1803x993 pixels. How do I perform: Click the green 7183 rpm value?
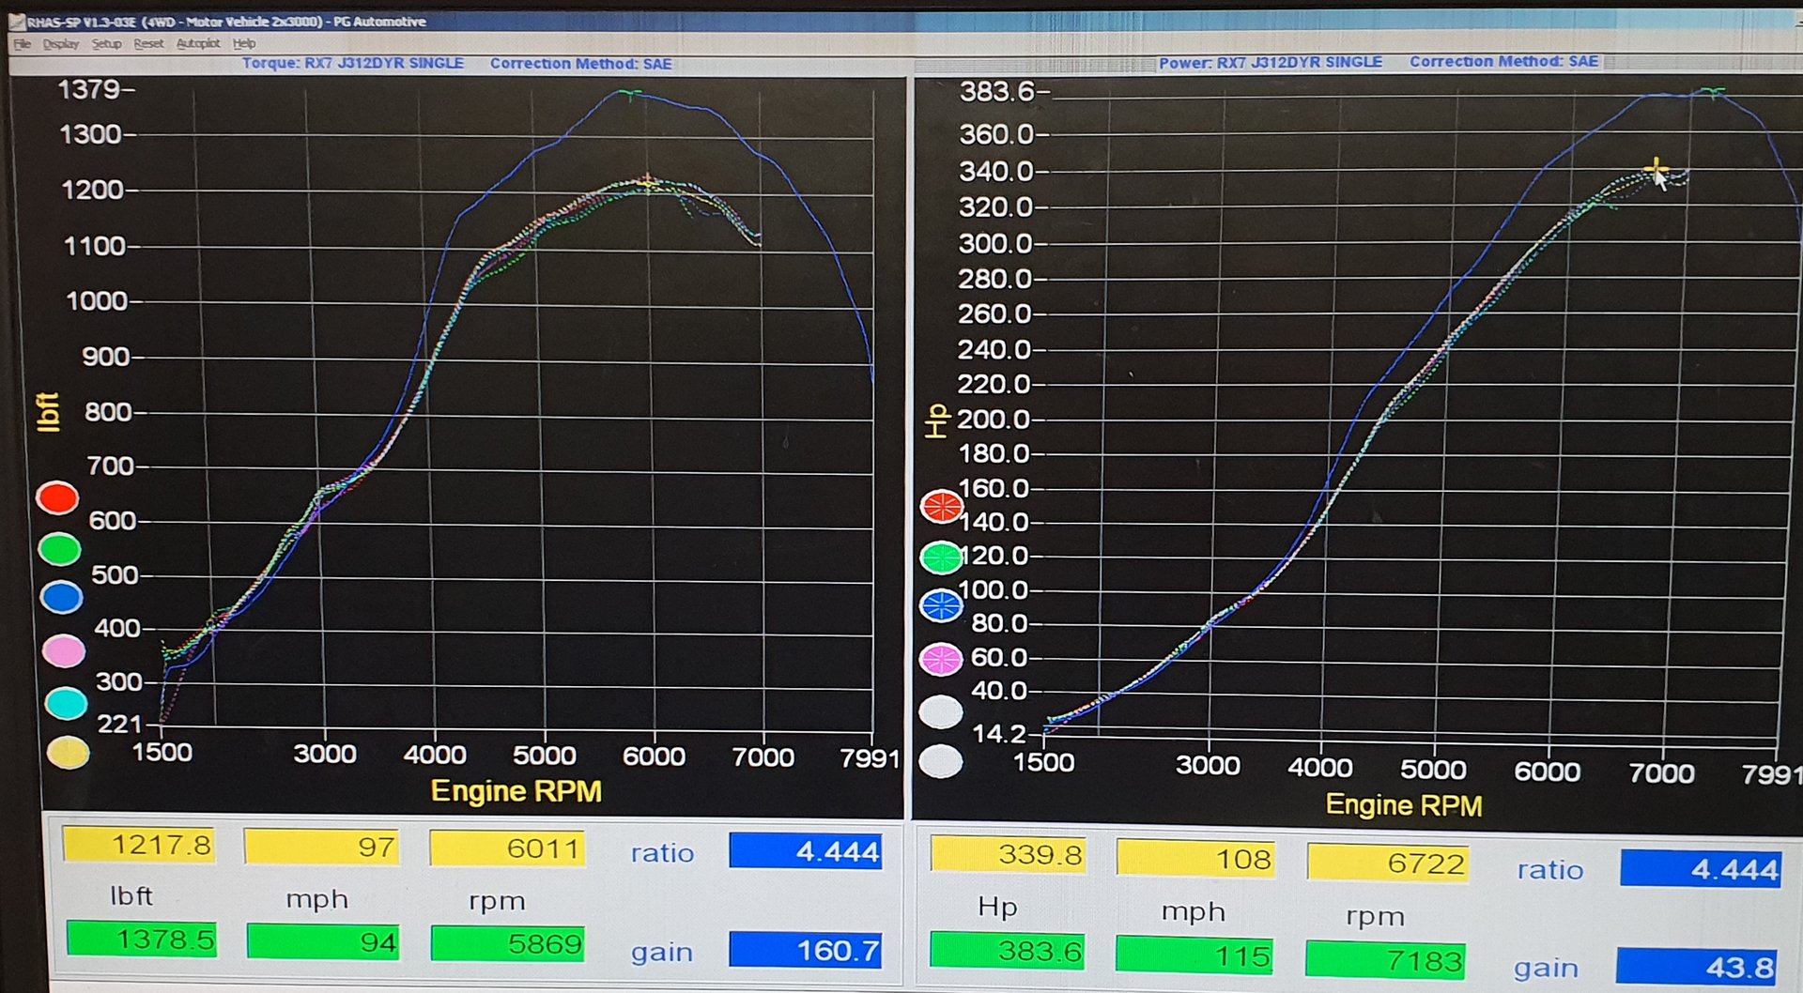tap(1385, 960)
